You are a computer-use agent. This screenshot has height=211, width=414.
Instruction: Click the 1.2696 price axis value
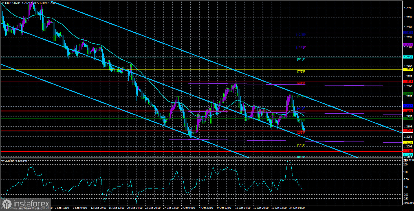click(408, 8)
